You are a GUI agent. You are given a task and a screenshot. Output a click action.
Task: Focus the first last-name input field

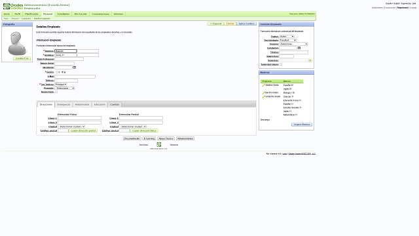65,55
